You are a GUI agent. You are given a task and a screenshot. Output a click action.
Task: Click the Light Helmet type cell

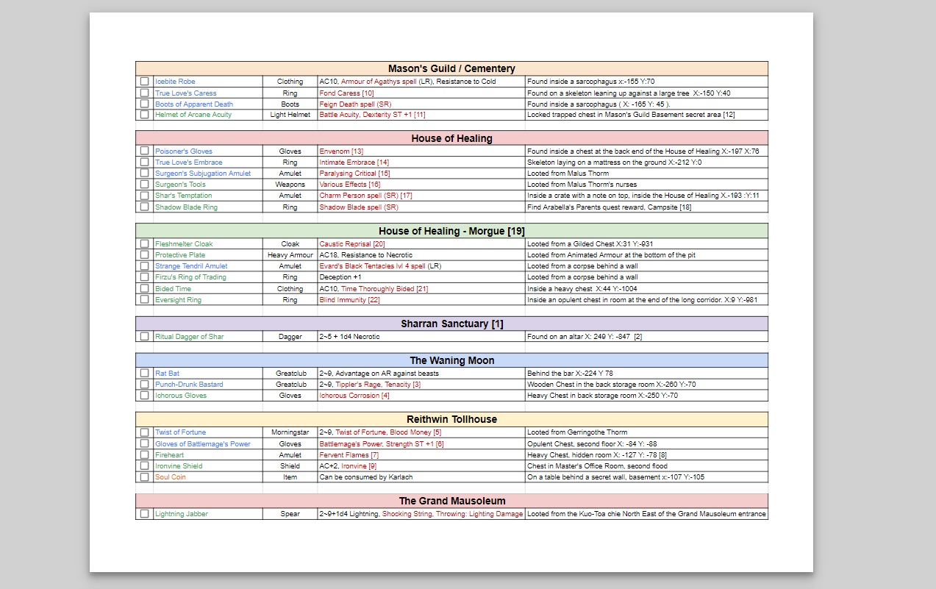coord(290,115)
